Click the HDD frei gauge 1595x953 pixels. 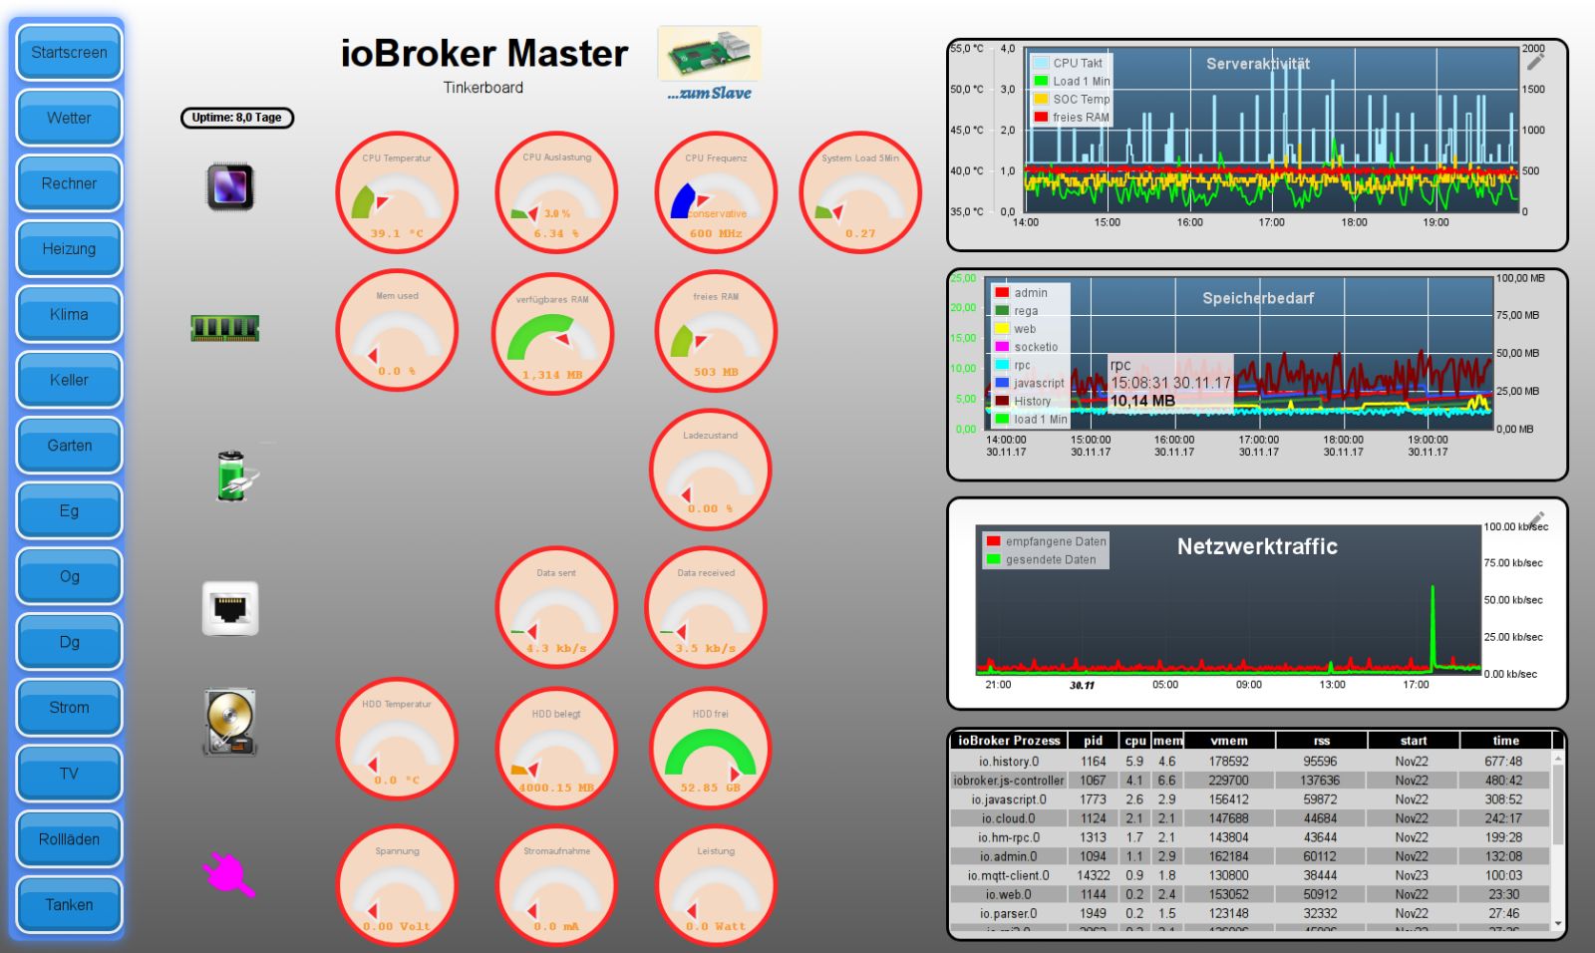click(711, 748)
